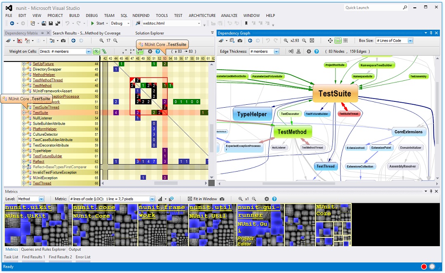Toggle matrix horizontal header resize arrows
Viewport: 445px width, 273px height.
(x=124, y=52)
